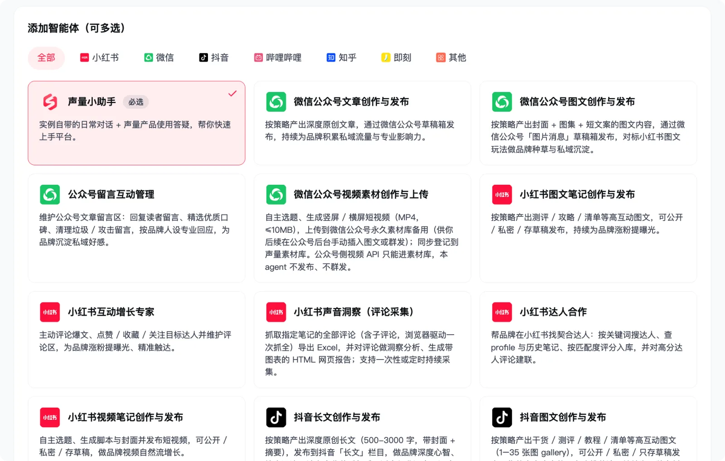
Task: Click the TikTok icon of 抖音长文创作与发布
Action: [276, 418]
